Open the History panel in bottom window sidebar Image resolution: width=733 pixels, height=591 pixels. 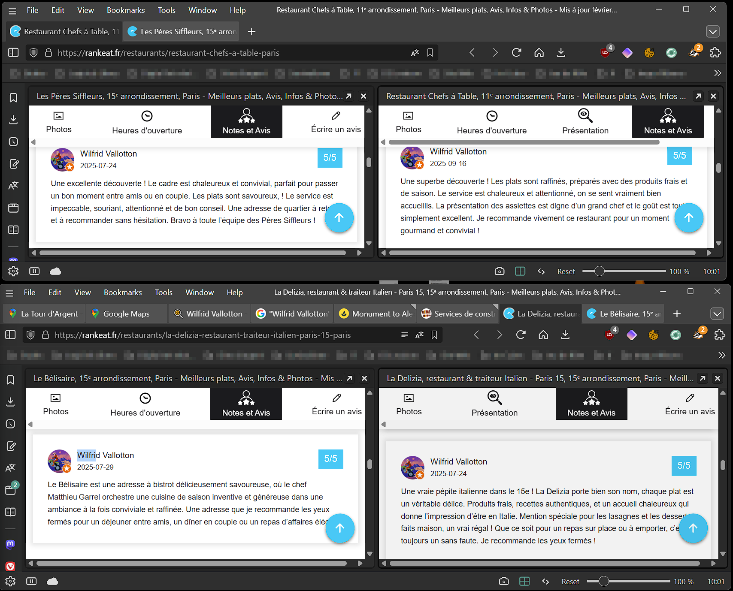[11, 424]
